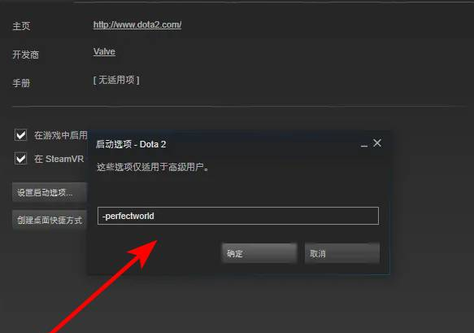
Task: Focus the -perfectworld launch options field
Action: click(238, 216)
